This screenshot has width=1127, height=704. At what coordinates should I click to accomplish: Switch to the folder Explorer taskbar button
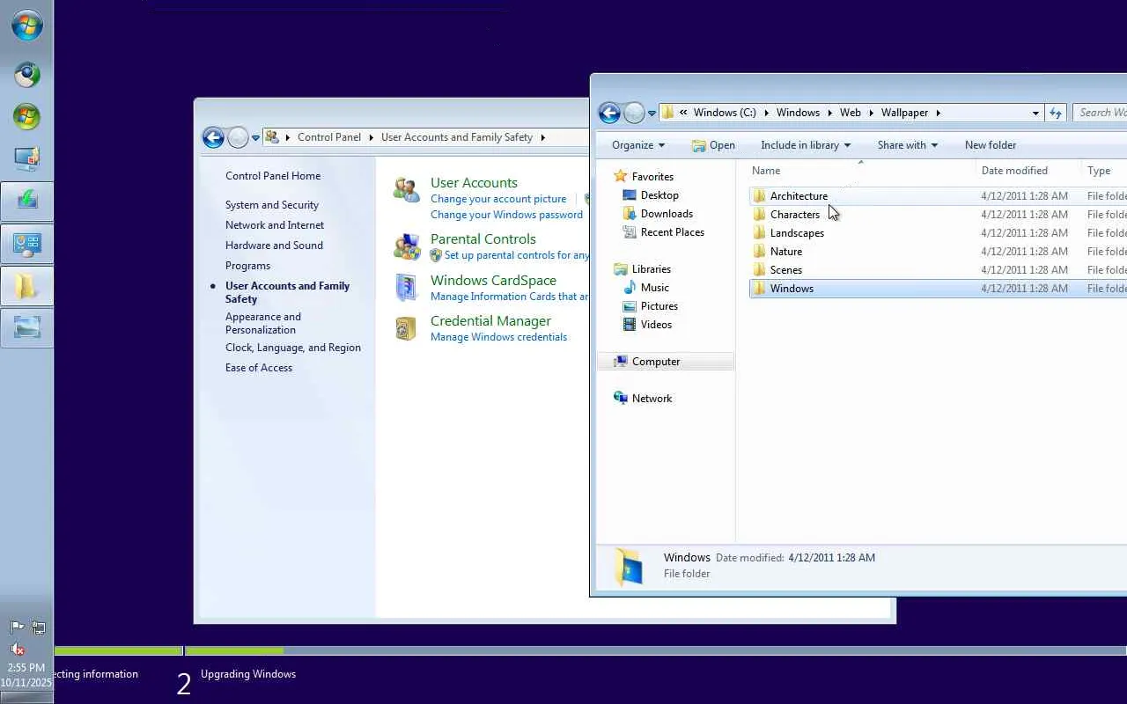[26, 285]
